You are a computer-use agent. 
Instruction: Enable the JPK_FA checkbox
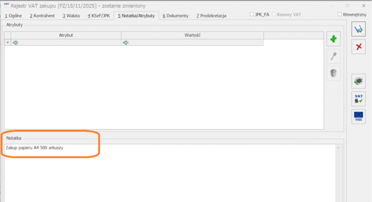[x=252, y=15]
